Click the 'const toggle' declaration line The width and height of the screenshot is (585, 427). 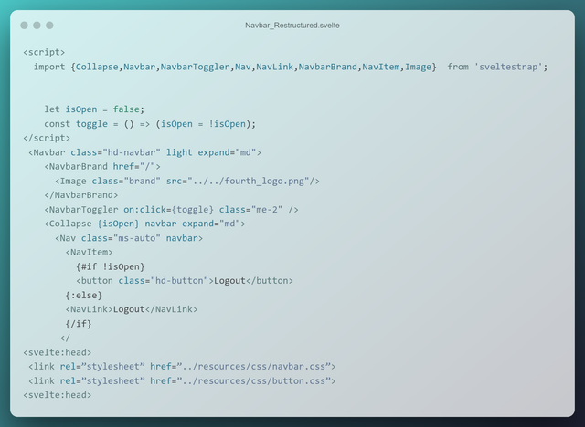pyautogui.click(x=150, y=124)
